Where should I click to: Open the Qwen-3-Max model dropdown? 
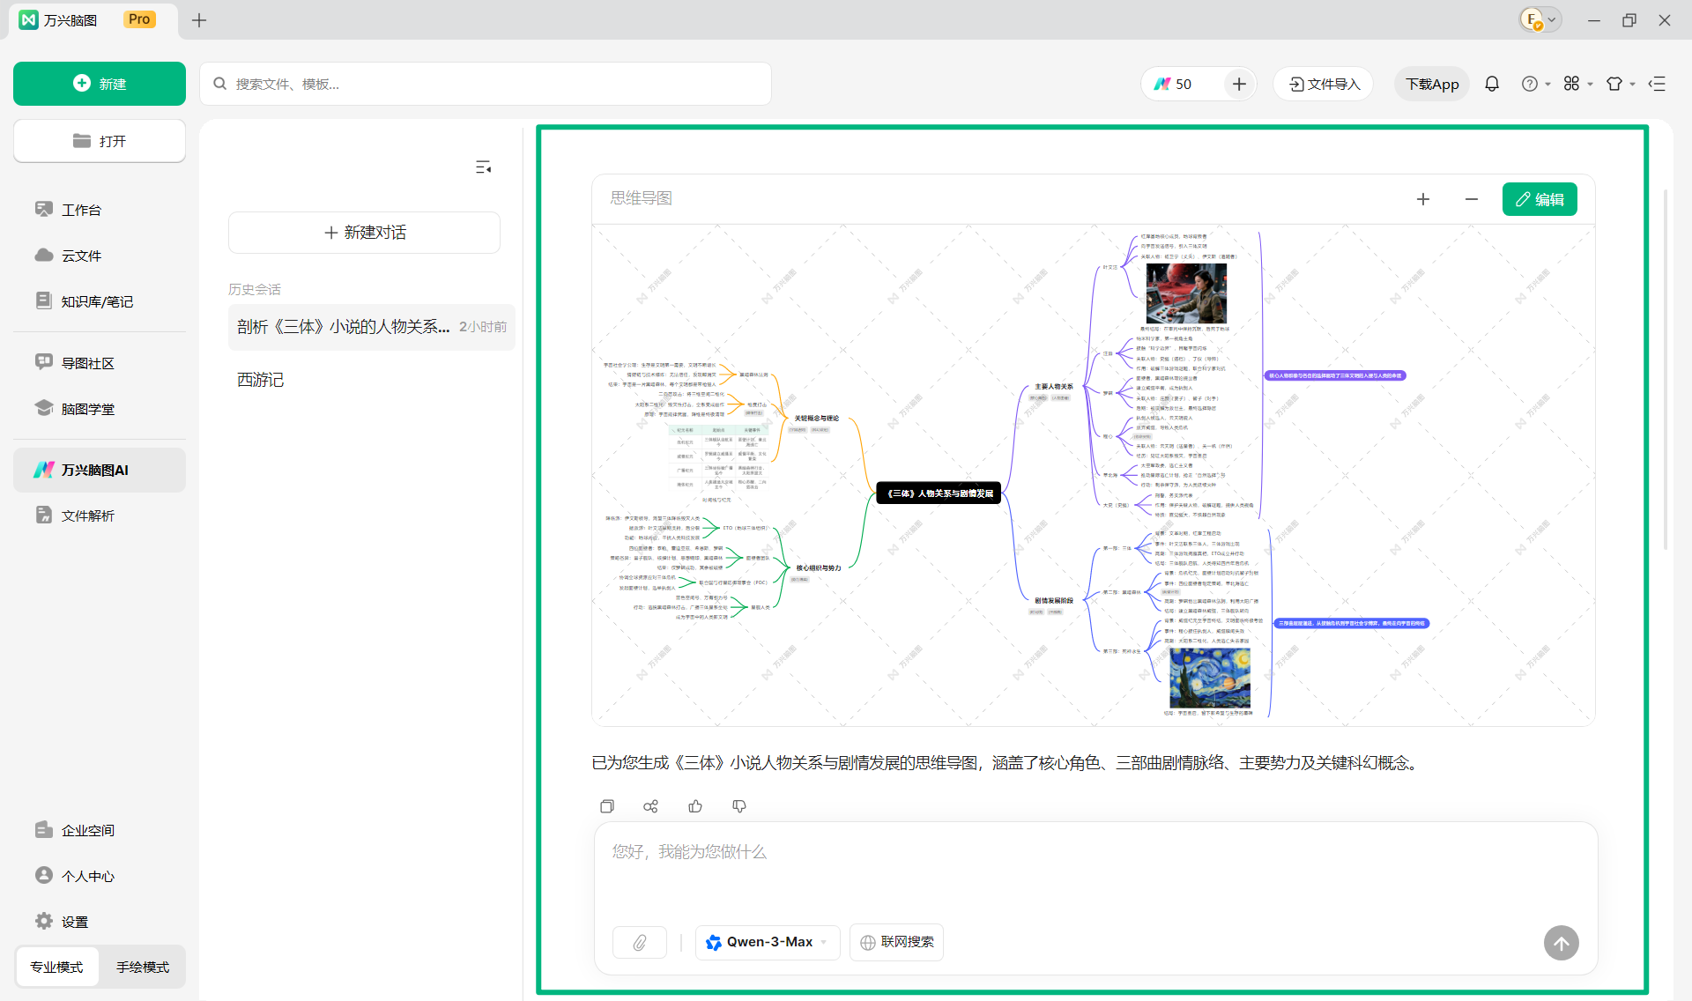point(768,942)
